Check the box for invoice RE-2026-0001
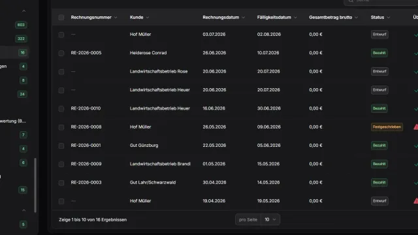418x235 pixels. (61, 146)
